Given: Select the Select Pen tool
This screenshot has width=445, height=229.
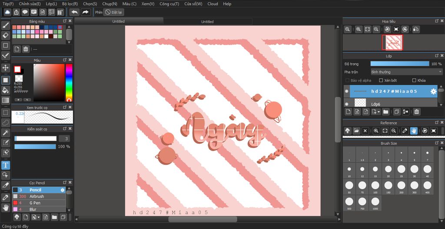Looking at the screenshot, I should tap(5, 142).
